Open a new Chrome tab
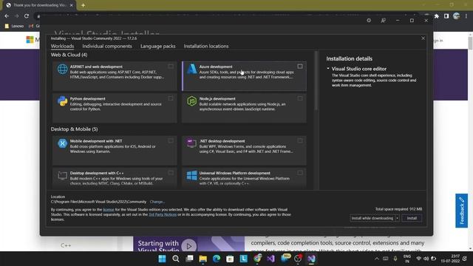The image size is (473, 266). point(83,5)
